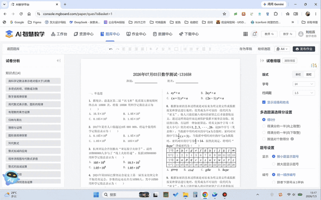
Task: Open Chrome browser menu (three dots)
Action: coord(316,14)
